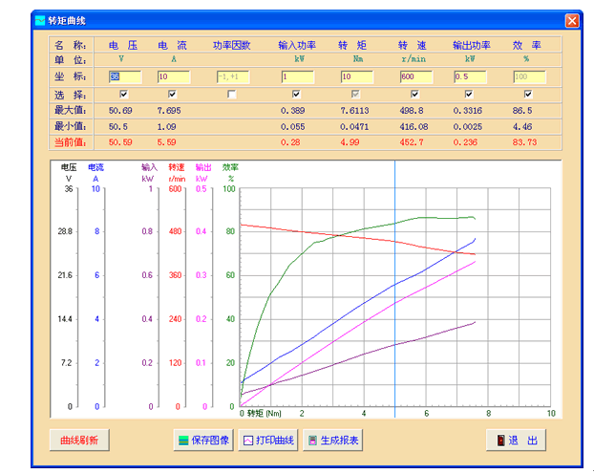Click the 生成报表 generate report button
Screen dimensions: 594x474
point(332,441)
